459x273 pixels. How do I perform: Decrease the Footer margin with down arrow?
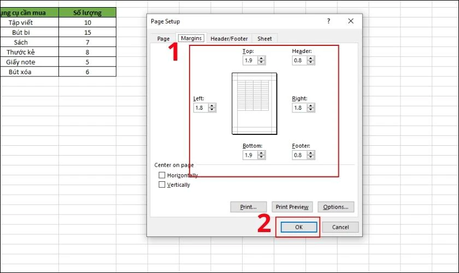(x=311, y=157)
